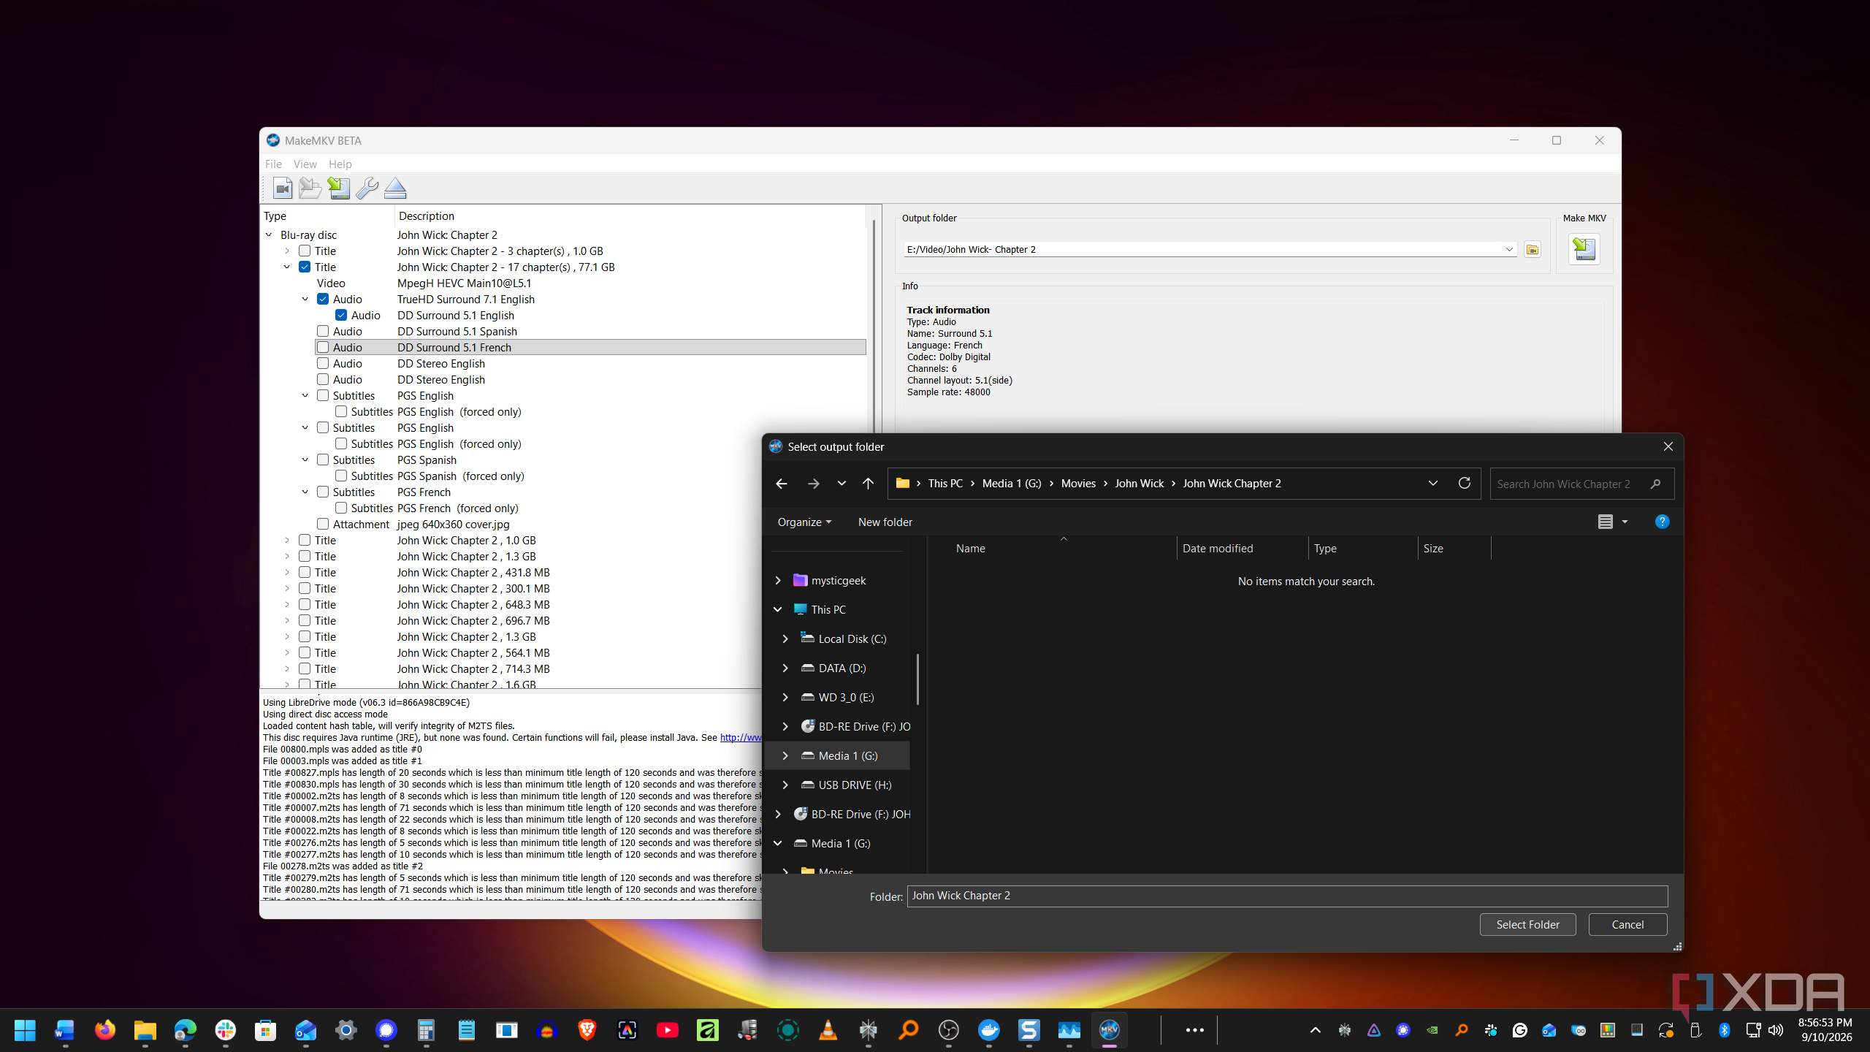1870x1052 pixels.
Task: Open the Calculator from the taskbar
Action: 427,1030
